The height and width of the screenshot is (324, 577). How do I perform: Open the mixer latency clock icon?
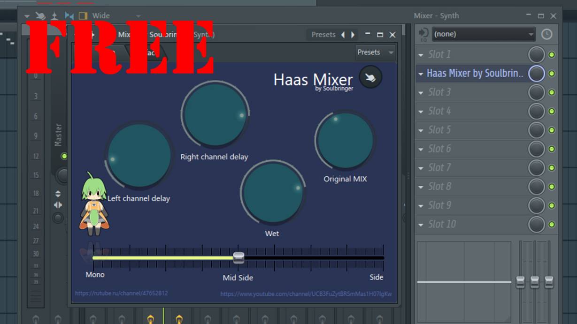546,34
